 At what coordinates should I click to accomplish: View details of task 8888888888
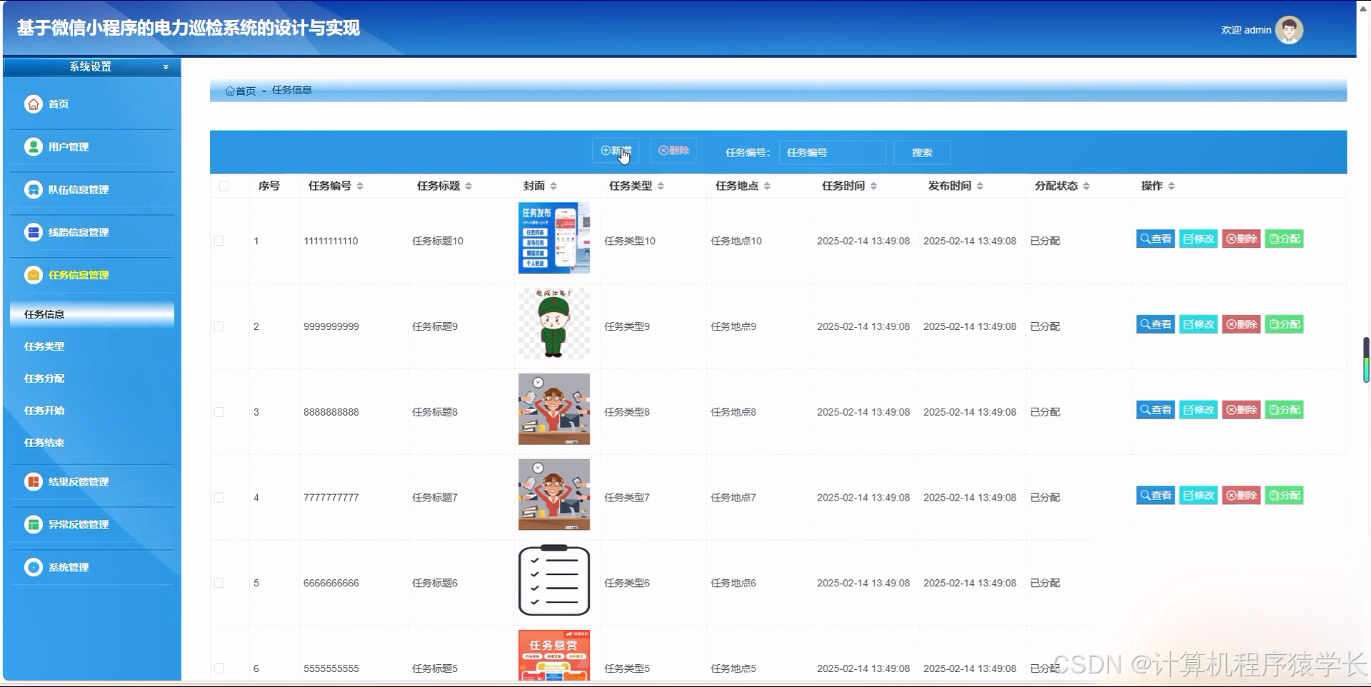coord(1155,410)
